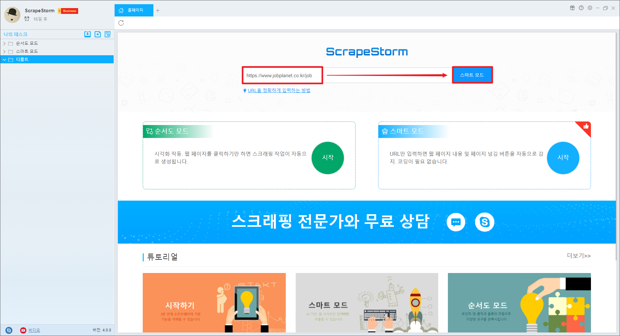
Task: Click the YouTube video icon at bottom
Action: point(23,330)
